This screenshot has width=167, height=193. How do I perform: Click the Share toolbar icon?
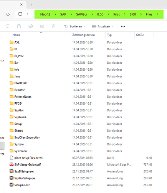pos(42,26)
